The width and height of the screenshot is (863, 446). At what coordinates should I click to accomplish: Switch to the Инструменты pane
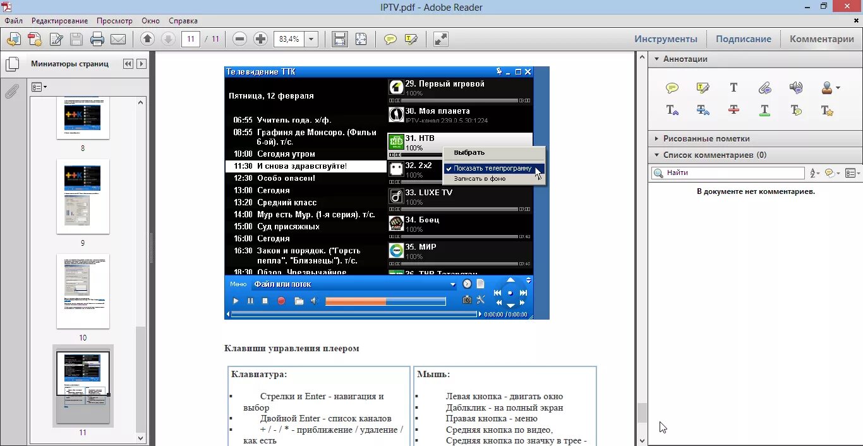point(666,39)
